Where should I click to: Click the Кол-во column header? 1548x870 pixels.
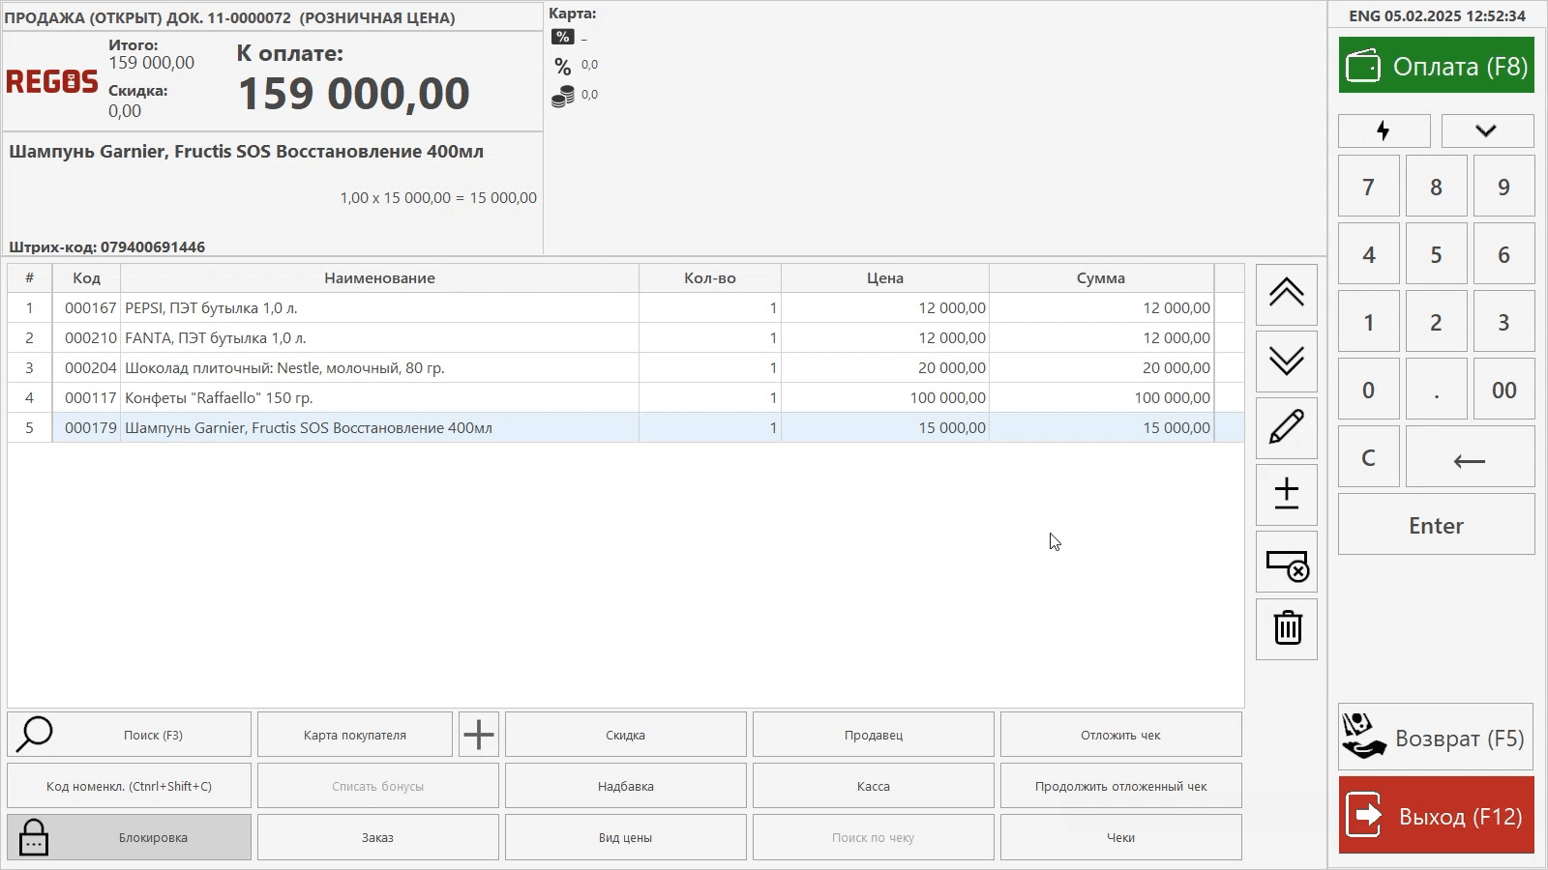tap(709, 277)
